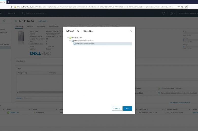Open the browser page actions ellipsis
198x131 pixels.
click(178, 7)
